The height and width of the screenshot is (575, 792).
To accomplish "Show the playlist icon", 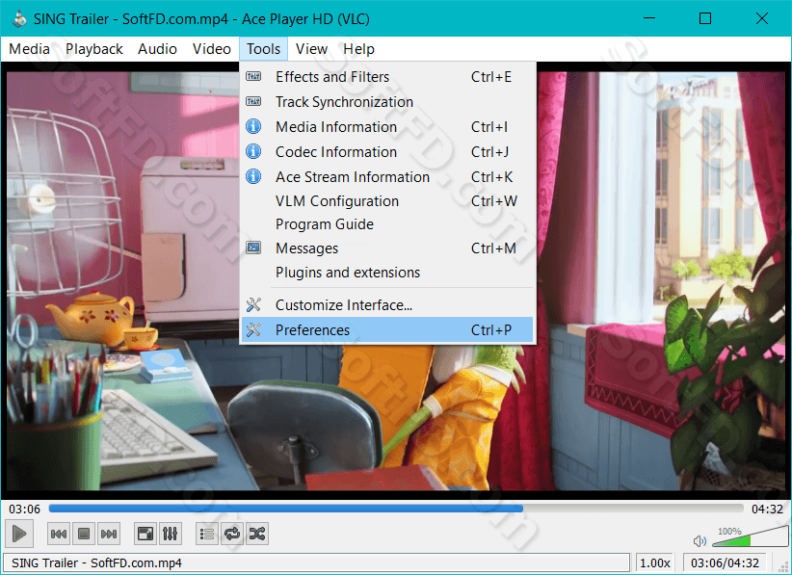I will coord(207,534).
